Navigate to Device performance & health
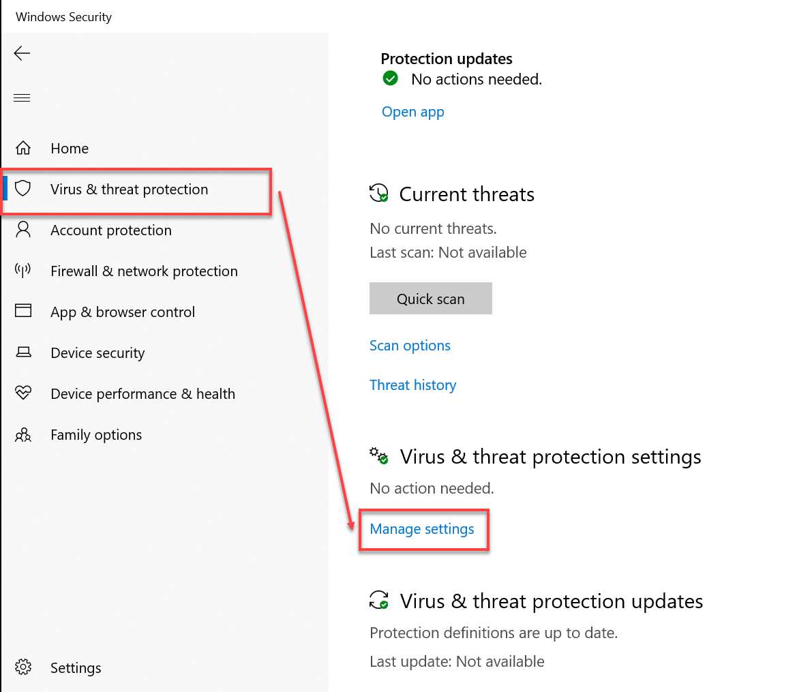The width and height of the screenshot is (797, 692). 142,394
